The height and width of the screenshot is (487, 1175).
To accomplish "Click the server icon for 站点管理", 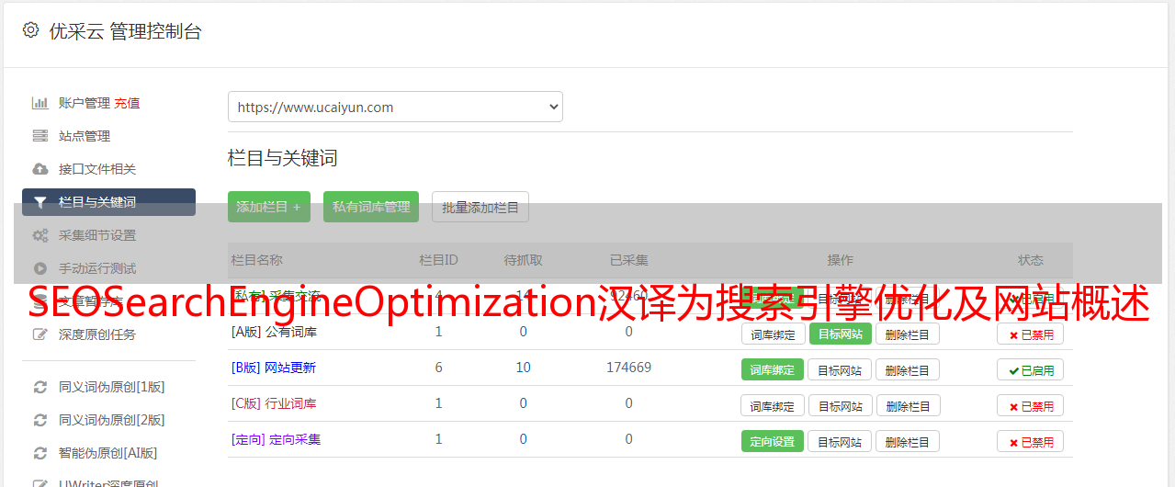I will pyautogui.click(x=40, y=136).
